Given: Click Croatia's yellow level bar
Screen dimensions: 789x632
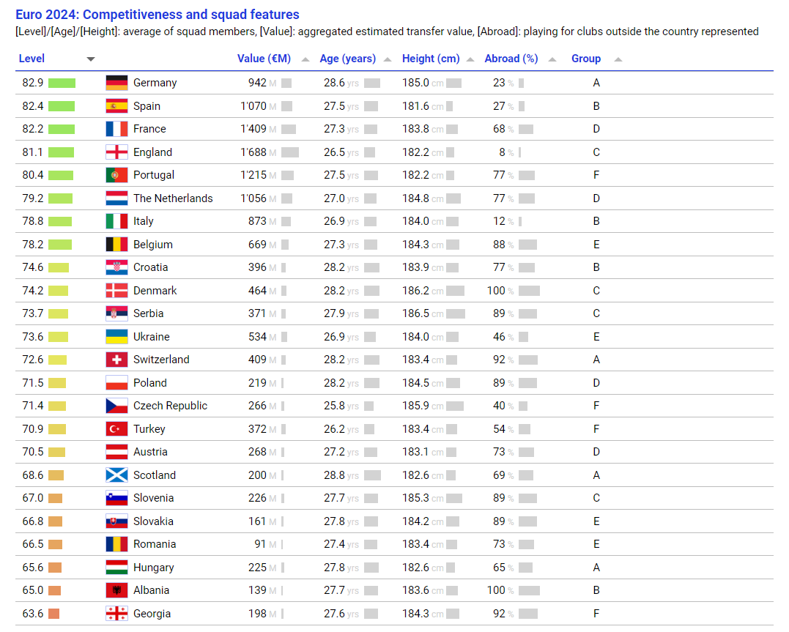Looking at the screenshot, I should 59,268.
